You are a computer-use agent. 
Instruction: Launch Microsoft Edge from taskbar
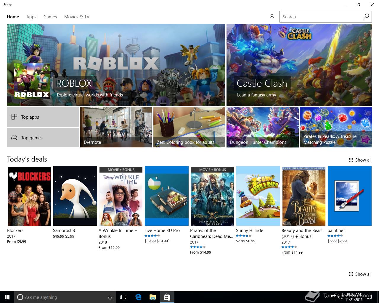point(138,297)
